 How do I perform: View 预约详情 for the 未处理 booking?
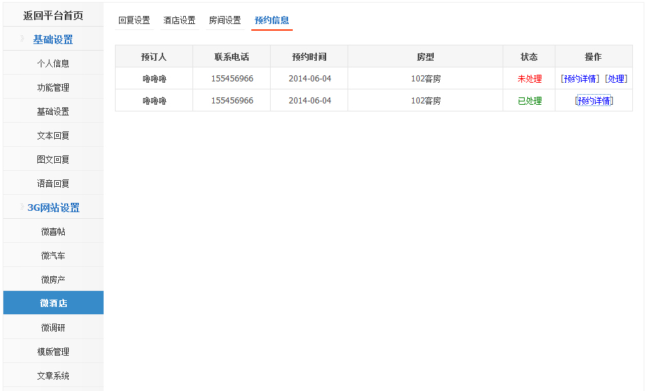(x=579, y=79)
